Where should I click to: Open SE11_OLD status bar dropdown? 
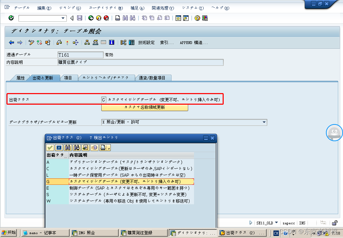276,223
